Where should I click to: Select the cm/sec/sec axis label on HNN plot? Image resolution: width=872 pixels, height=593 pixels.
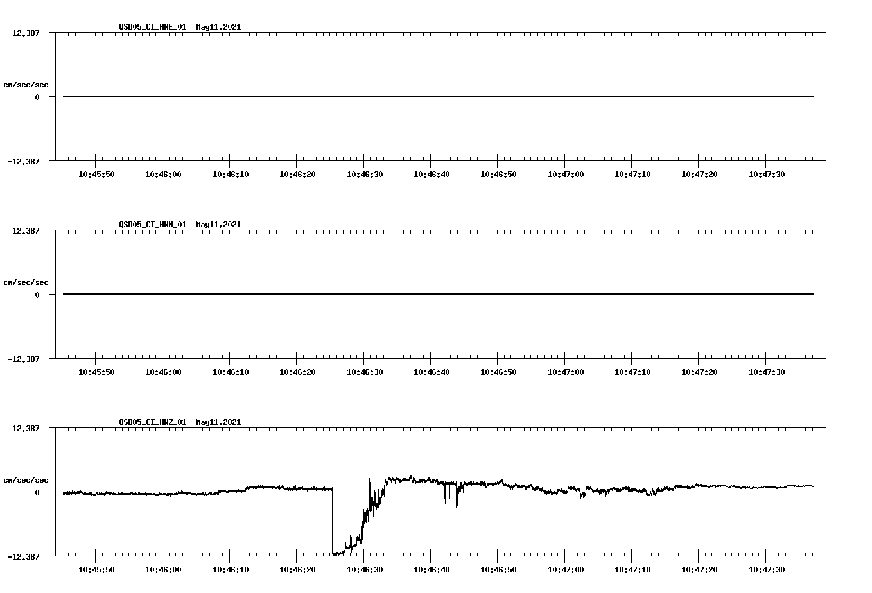click(26, 282)
